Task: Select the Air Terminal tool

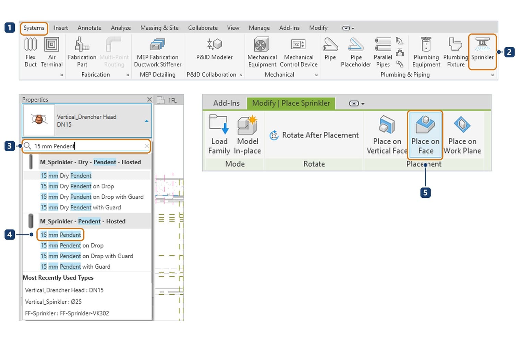Action: [52, 52]
